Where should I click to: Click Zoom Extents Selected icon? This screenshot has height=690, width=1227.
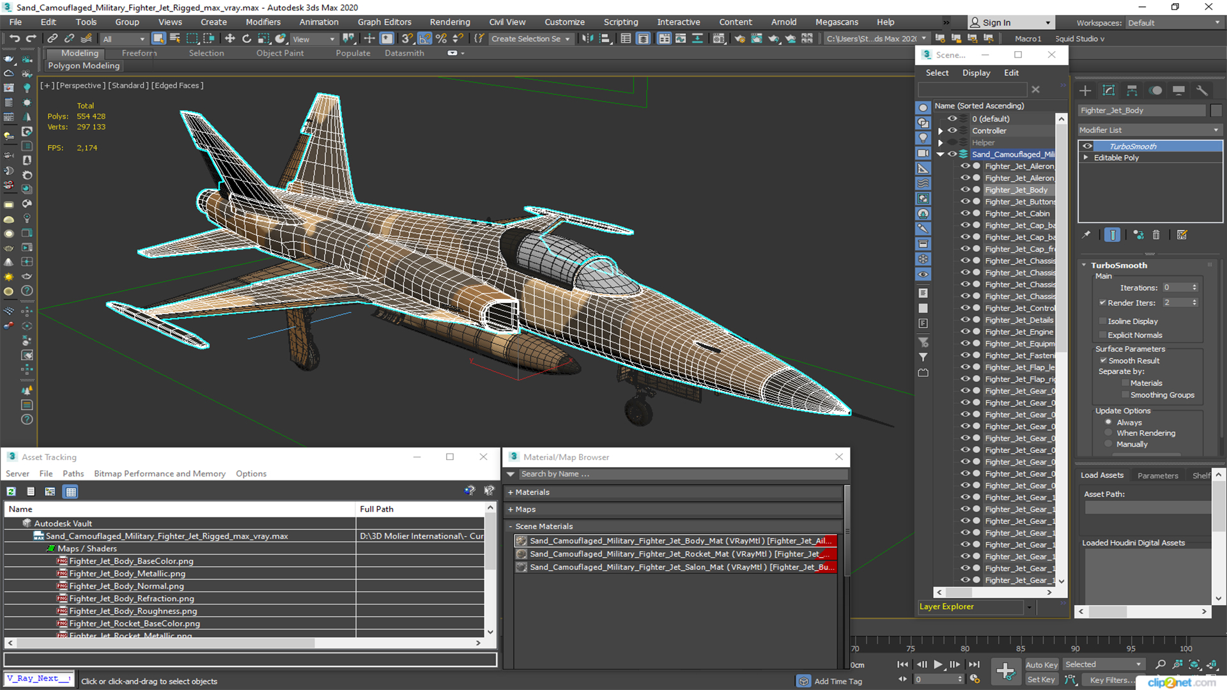tap(1194, 665)
